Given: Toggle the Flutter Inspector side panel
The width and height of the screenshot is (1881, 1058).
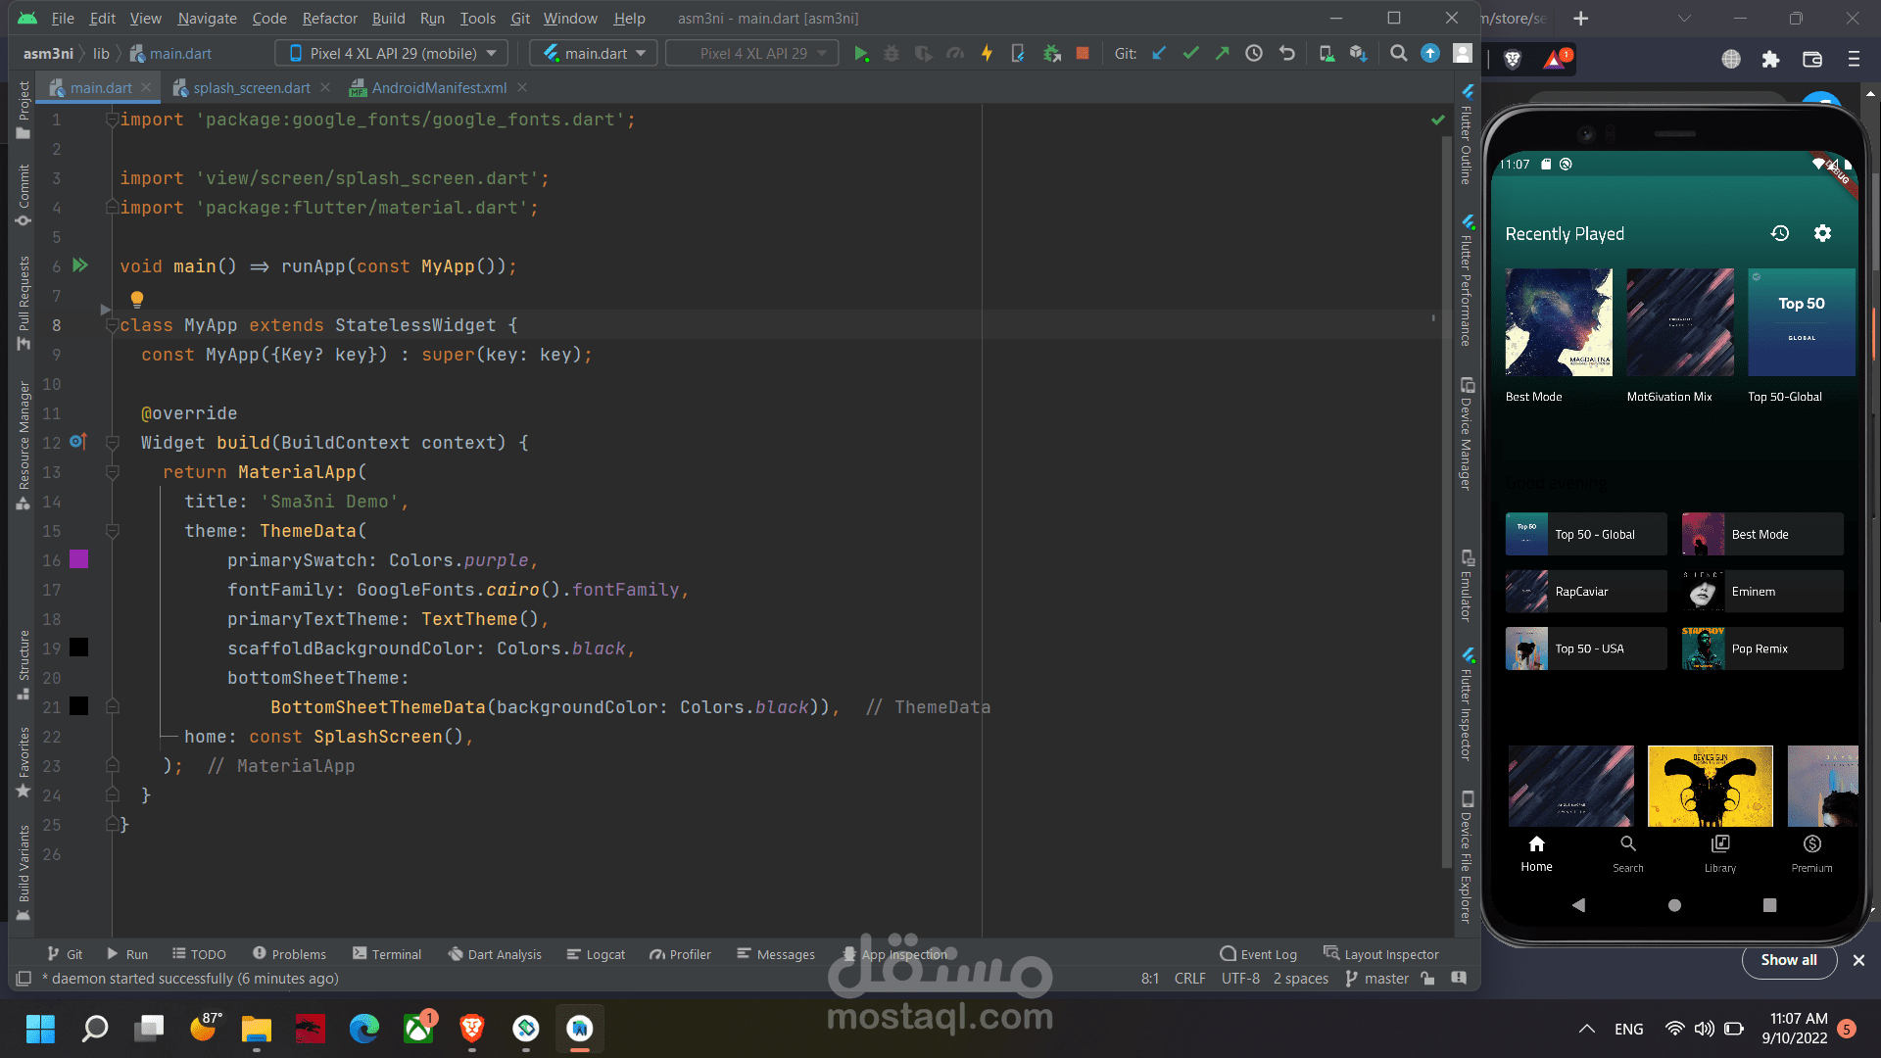Looking at the screenshot, I should tap(1467, 703).
